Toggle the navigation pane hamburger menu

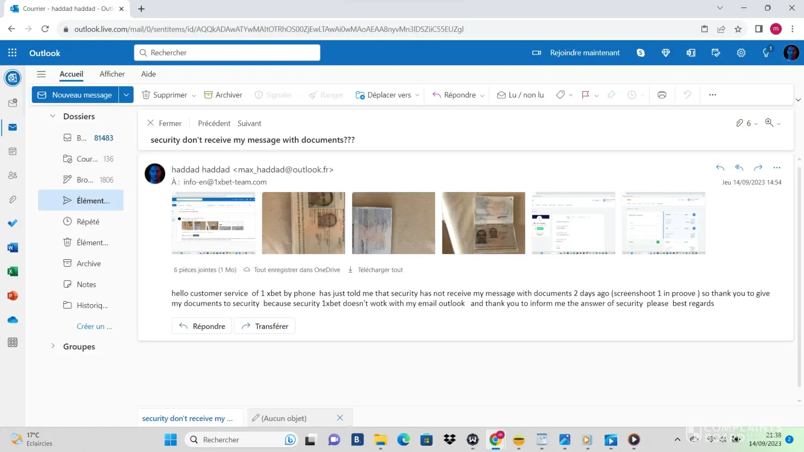[x=41, y=74]
